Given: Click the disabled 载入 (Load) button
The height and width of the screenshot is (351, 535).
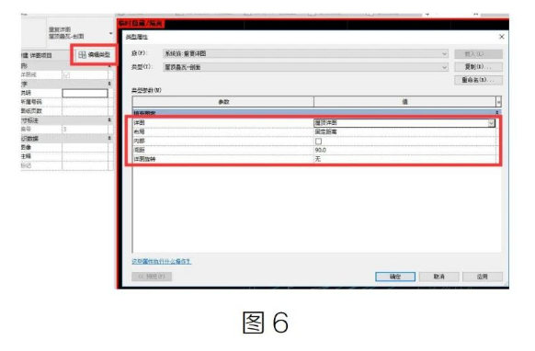Looking at the screenshot, I should tap(478, 54).
